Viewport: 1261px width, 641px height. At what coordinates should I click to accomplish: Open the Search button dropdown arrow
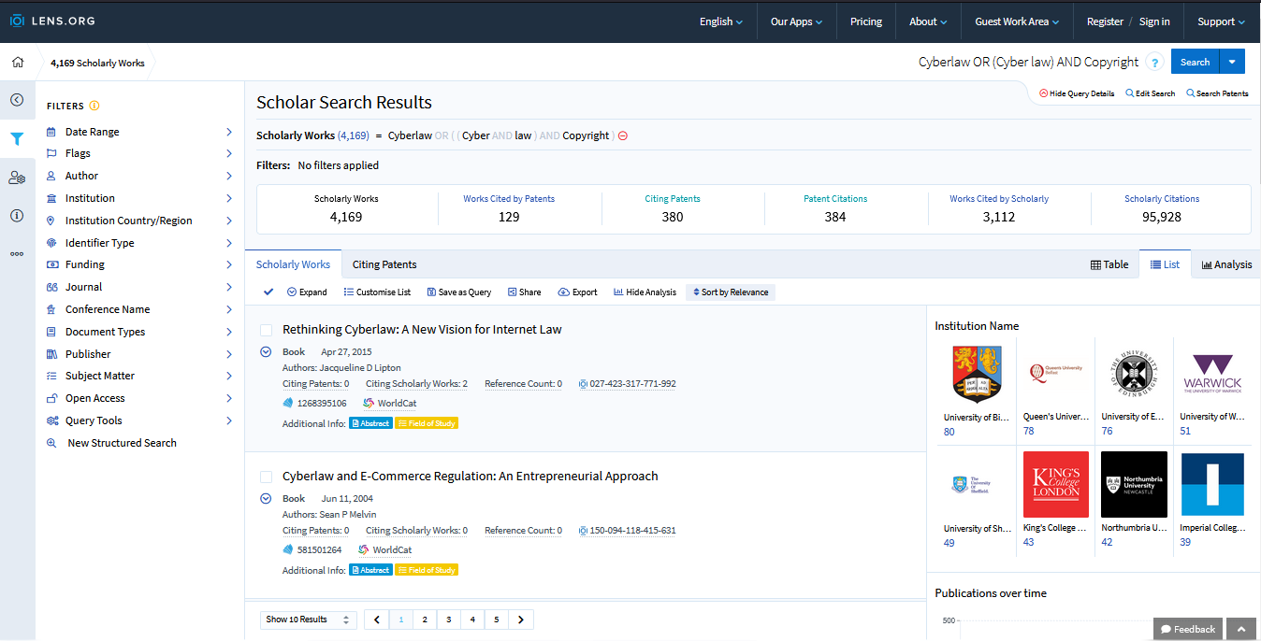1232,63
